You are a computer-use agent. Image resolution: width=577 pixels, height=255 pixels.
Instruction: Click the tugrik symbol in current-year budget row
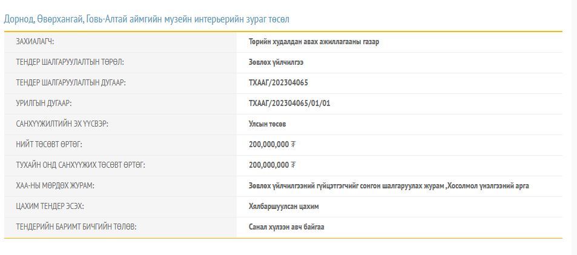click(x=294, y=165)
